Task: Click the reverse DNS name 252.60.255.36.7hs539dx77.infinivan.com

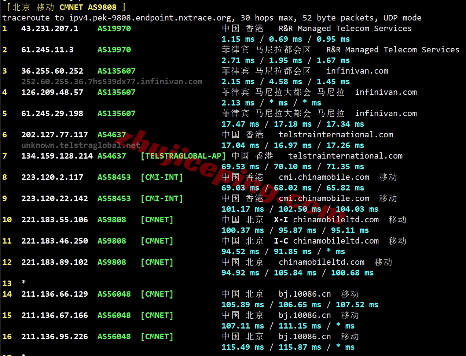Action: 112,82
